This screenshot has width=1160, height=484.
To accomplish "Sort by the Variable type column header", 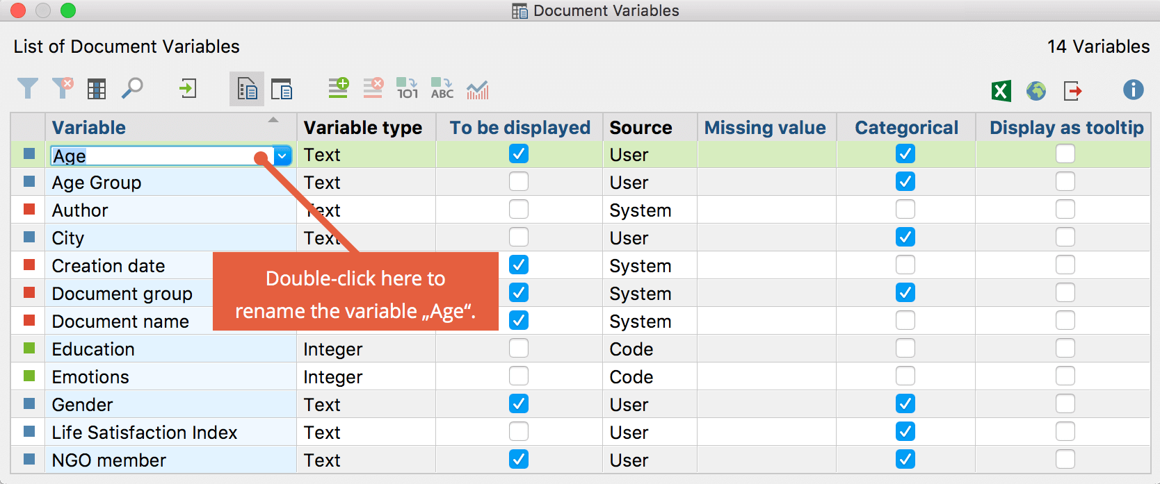I will 366,127.
